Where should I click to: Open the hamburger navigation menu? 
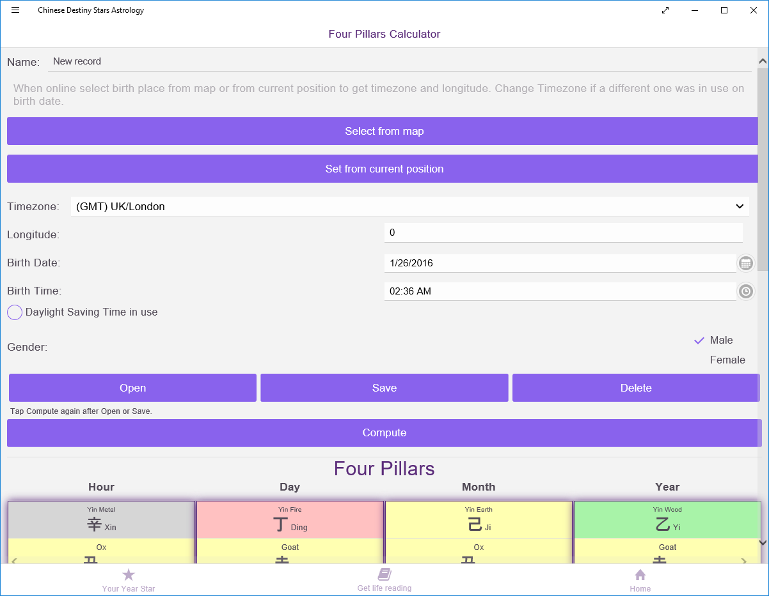click(x=15, y=10)
